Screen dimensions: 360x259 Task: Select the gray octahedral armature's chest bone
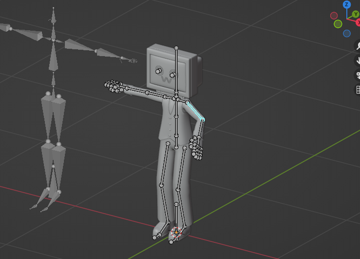(53, 56)
